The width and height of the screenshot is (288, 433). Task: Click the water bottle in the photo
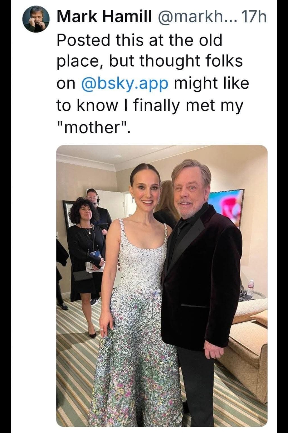(250, 288)
